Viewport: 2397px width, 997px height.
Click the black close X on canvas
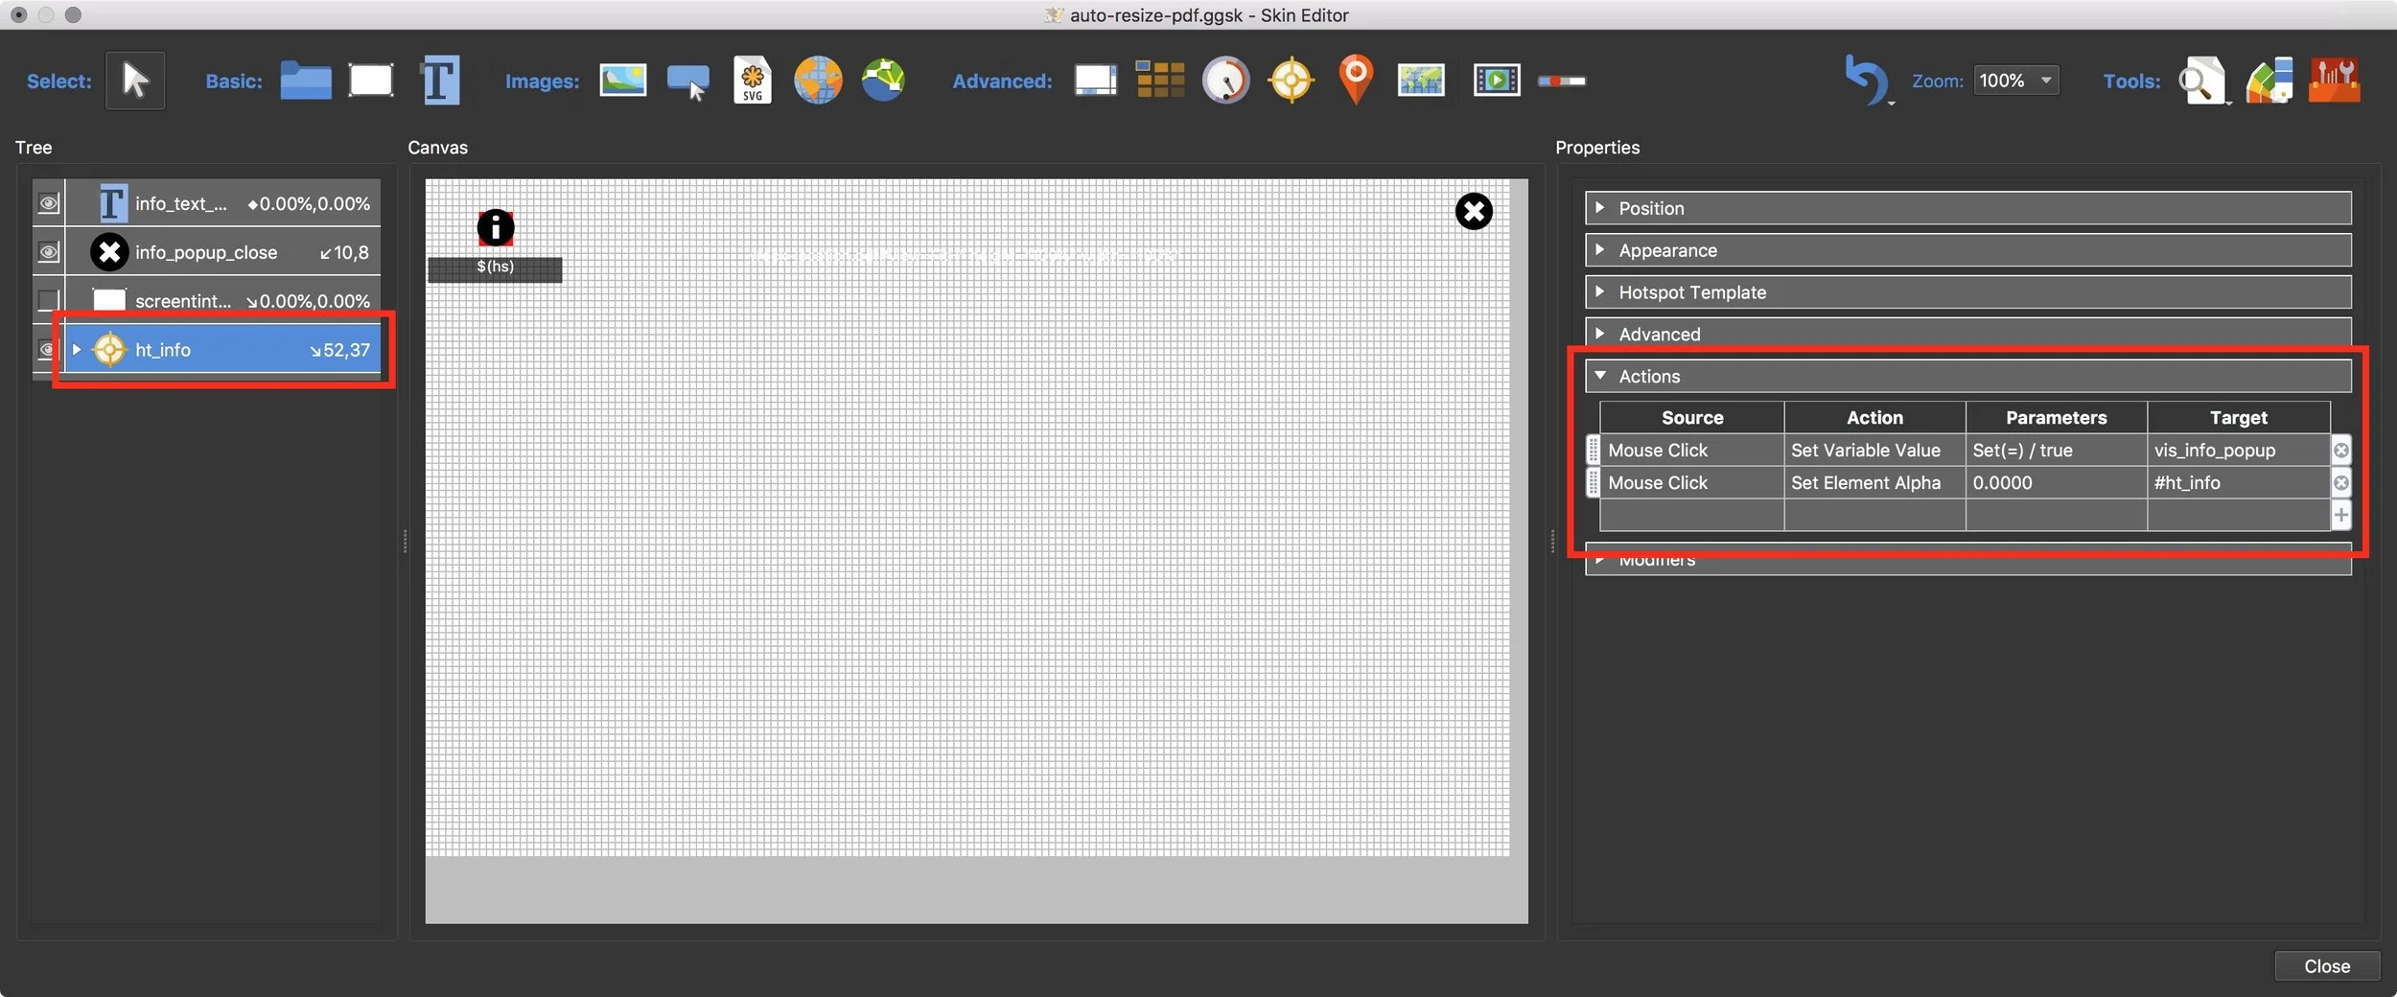pyautogui.click(x=1474, y=211)
